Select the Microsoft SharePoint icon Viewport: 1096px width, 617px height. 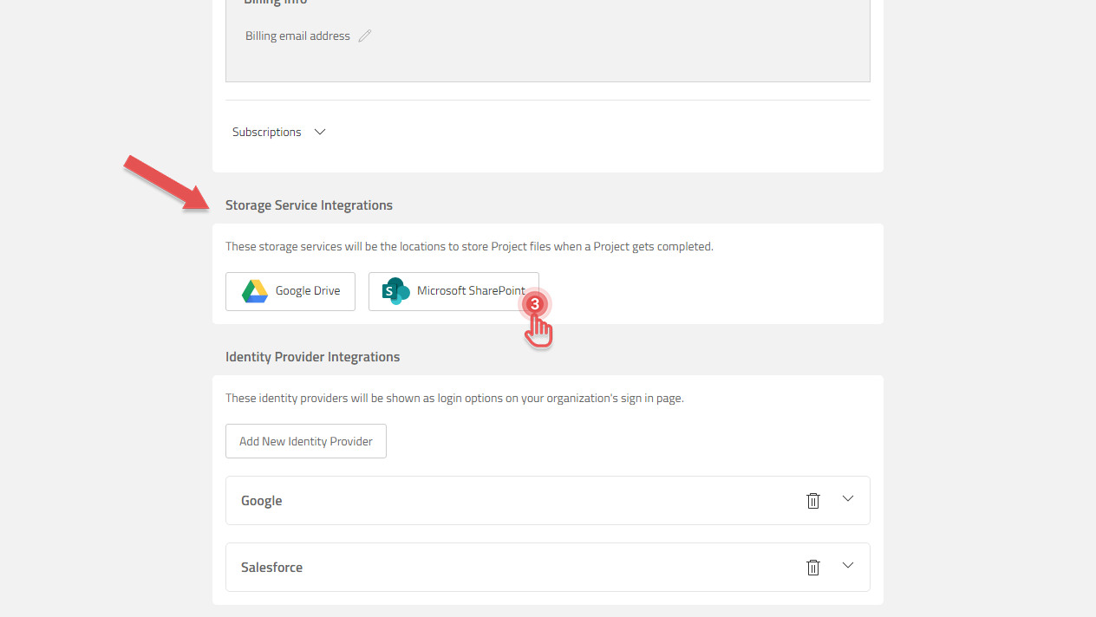click(x=395, y=291)
